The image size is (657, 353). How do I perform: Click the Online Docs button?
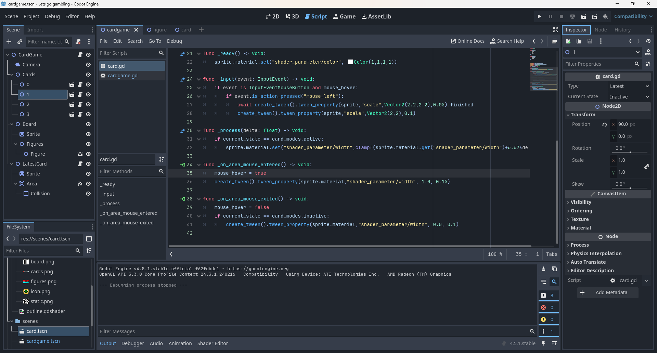click(x=468, y=41)
